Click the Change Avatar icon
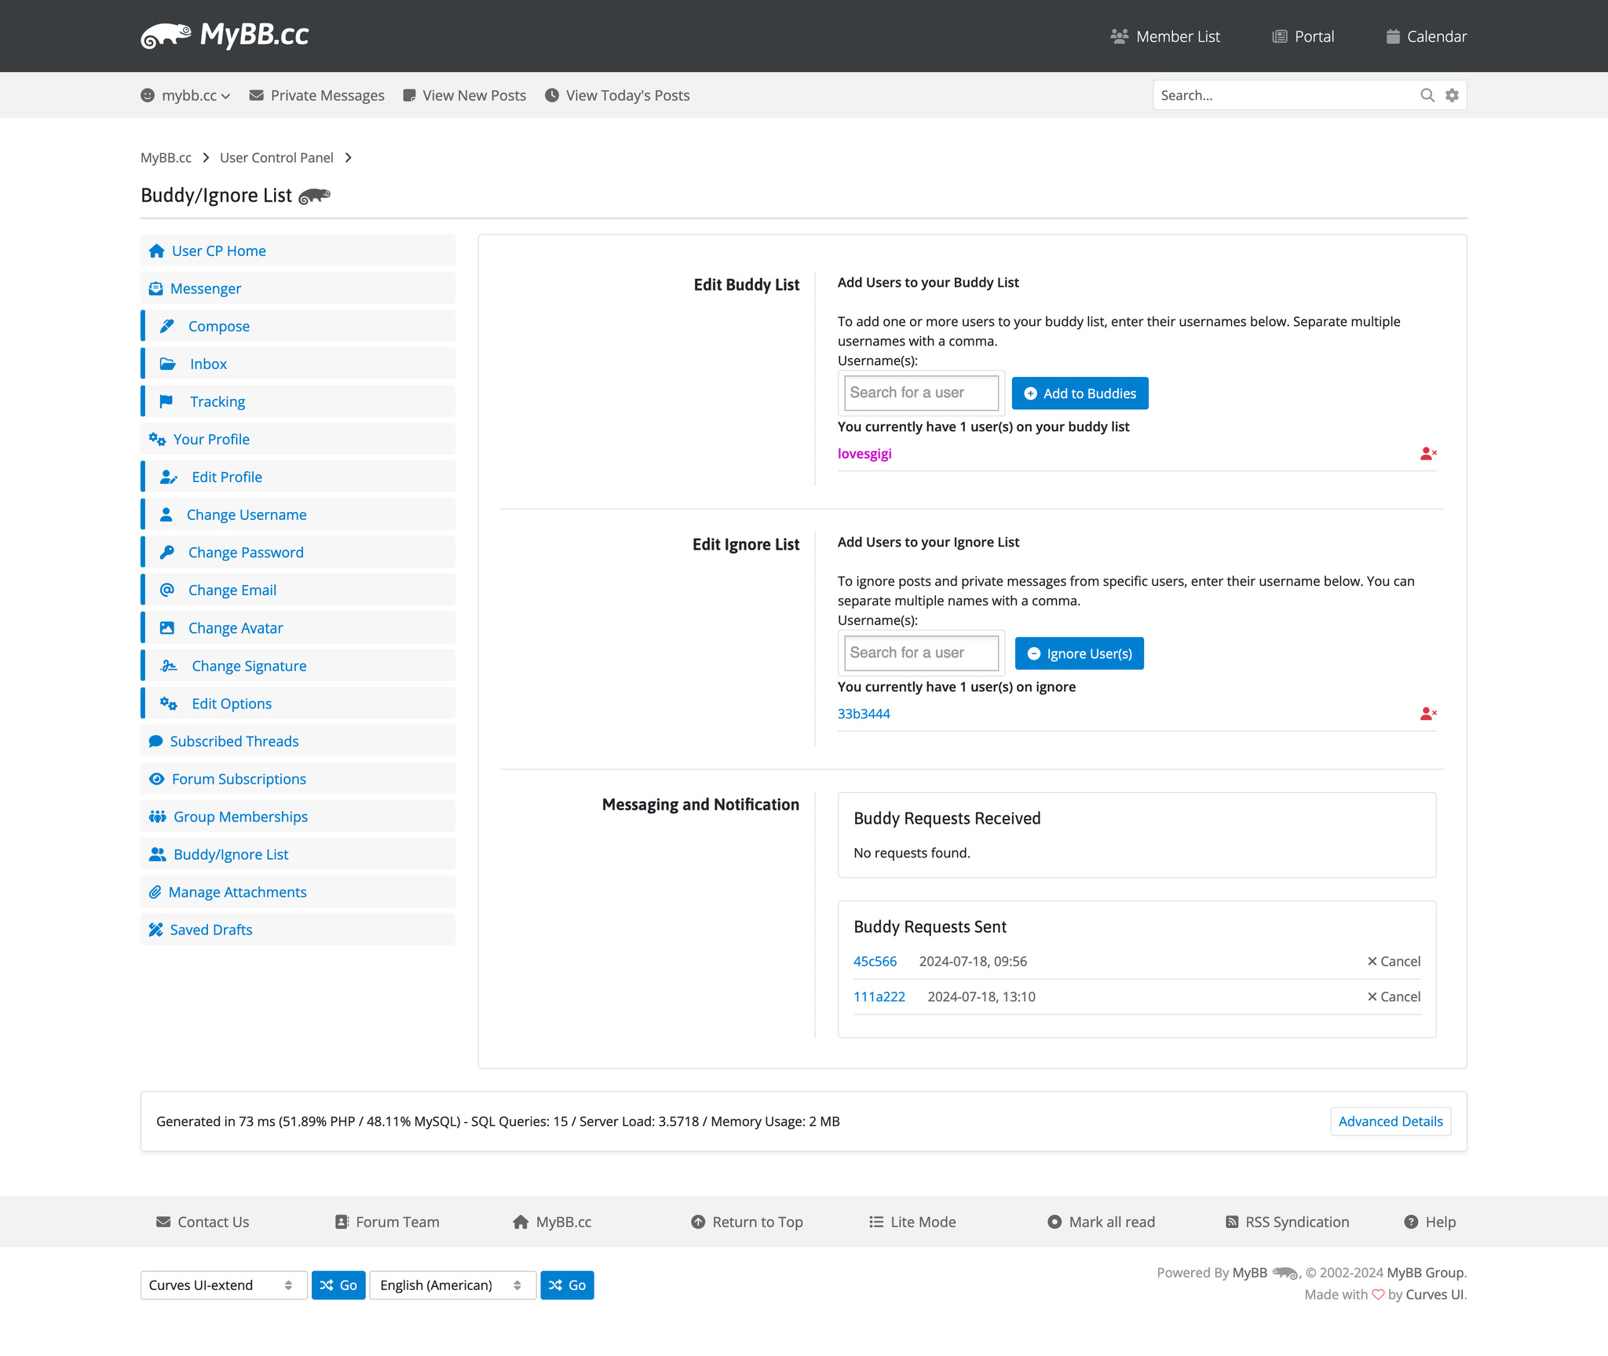 point(168,628)
